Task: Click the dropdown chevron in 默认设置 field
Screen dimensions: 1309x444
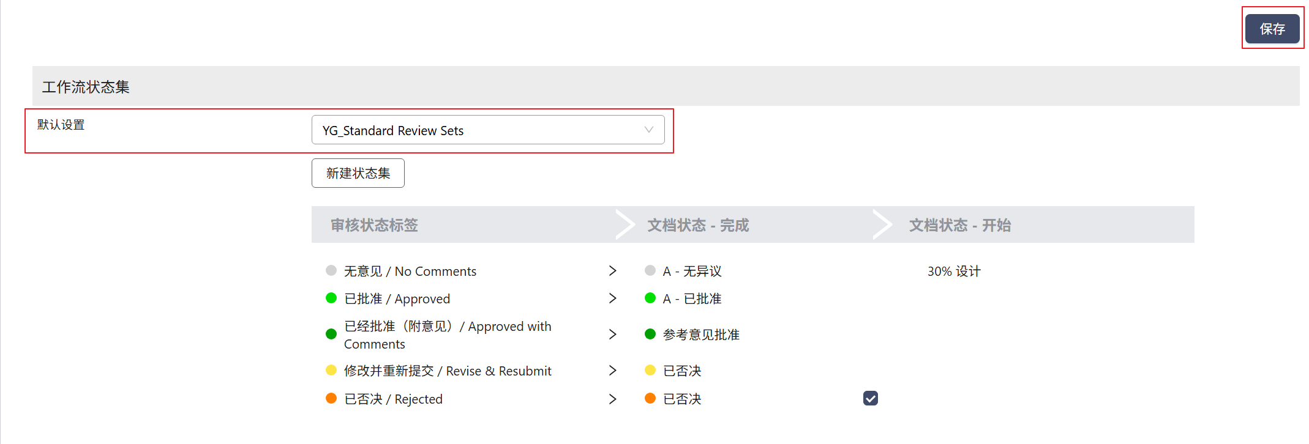Action: click(x=648, y=130)
